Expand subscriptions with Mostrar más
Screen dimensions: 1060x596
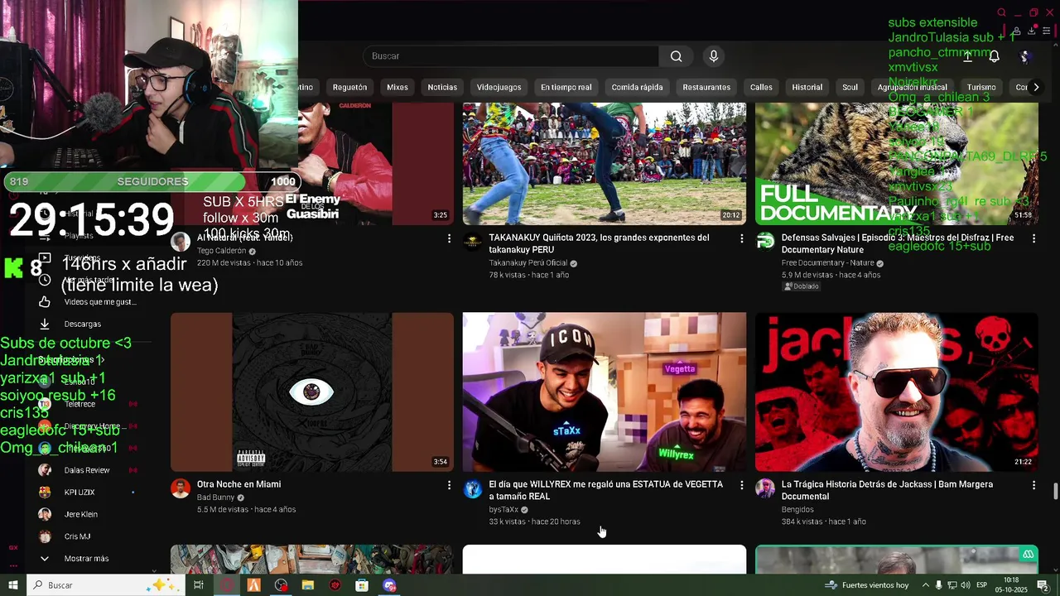tap(86, 559)
